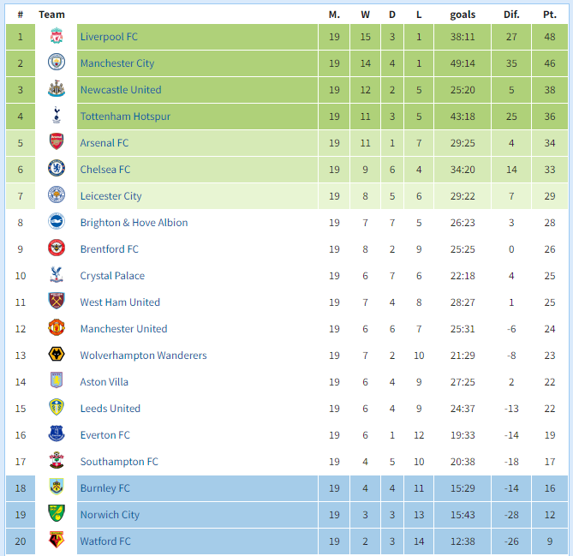
Task: Open the Brighton & Hove Albion team link
Action: pyautogui.click(x=134, y=223)
